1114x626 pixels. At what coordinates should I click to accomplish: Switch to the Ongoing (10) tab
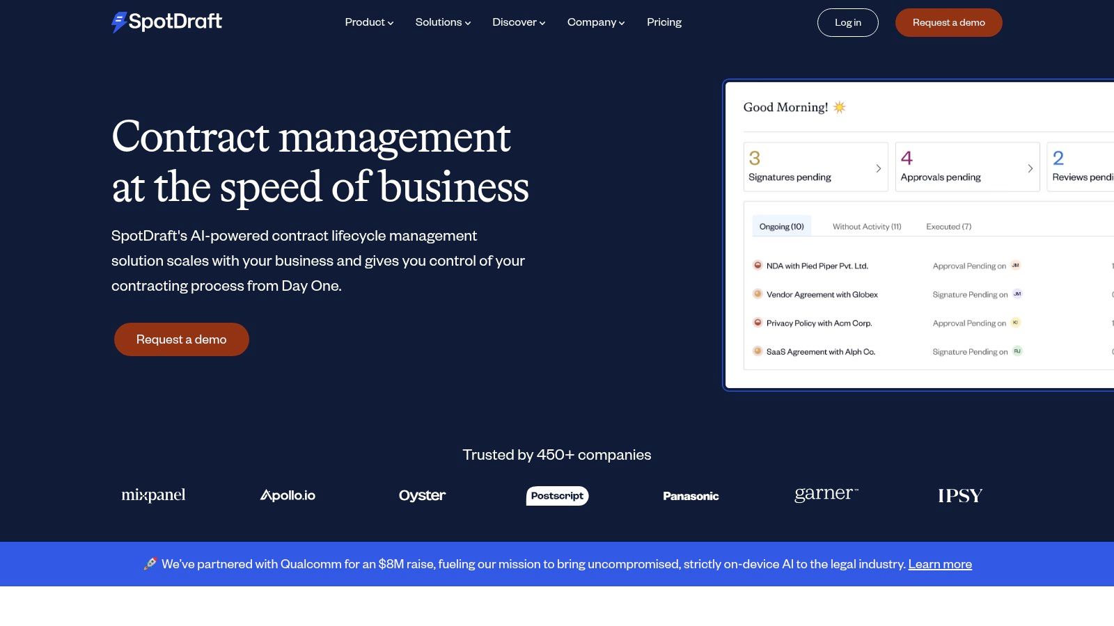(x=781, y=226)
